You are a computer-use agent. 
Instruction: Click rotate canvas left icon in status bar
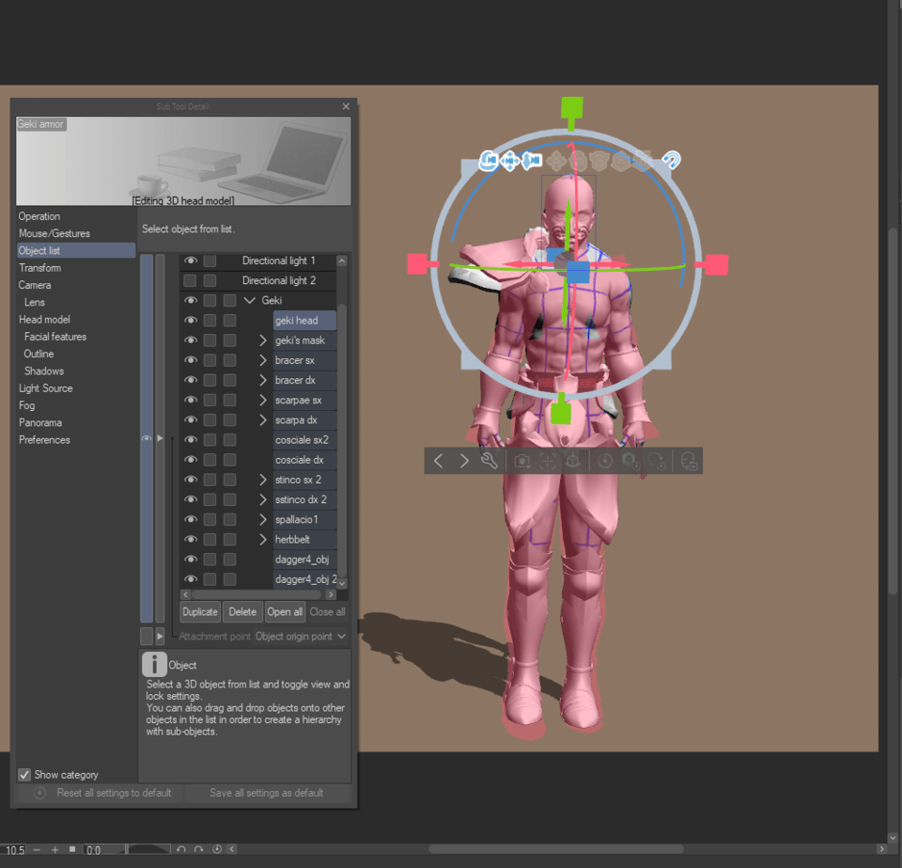pyautogui.click(x=181, y=849)
